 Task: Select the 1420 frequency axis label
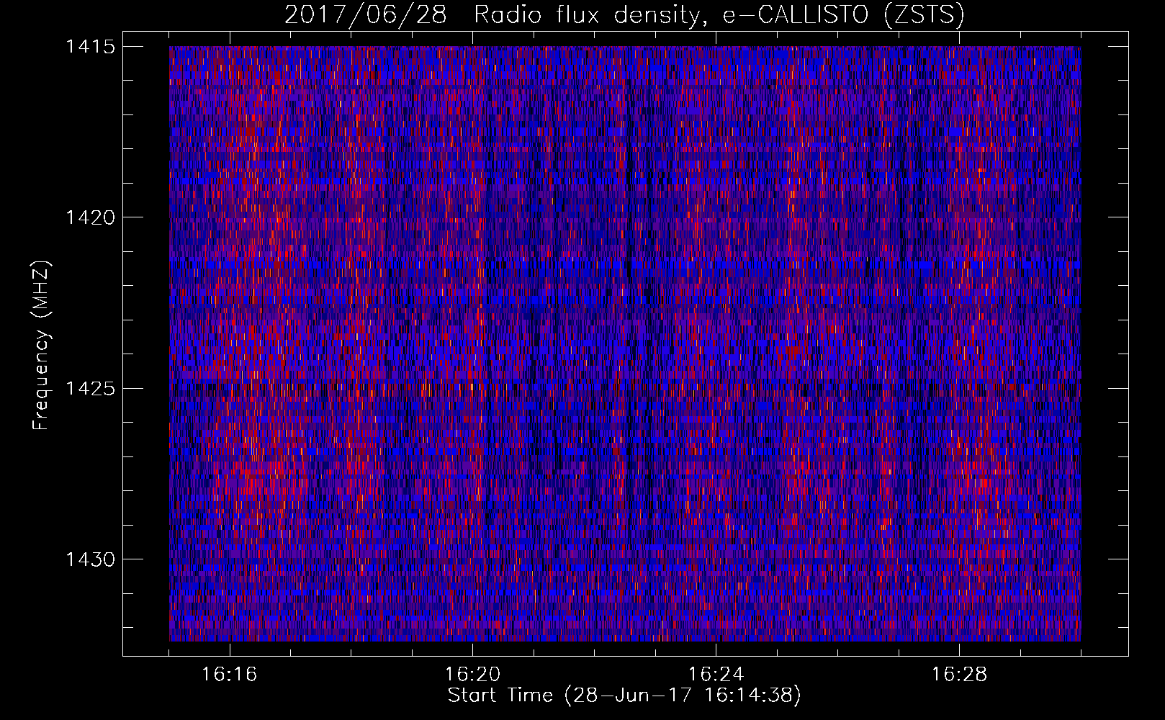(90, 217)
